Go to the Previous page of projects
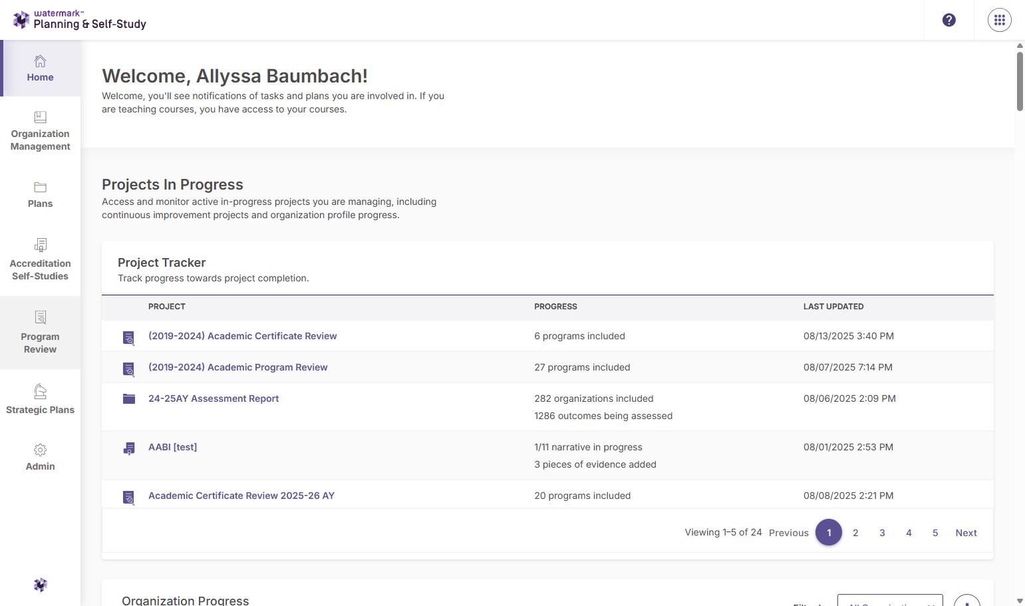Viewport: 1025px width, 606px height. (789, 533)
